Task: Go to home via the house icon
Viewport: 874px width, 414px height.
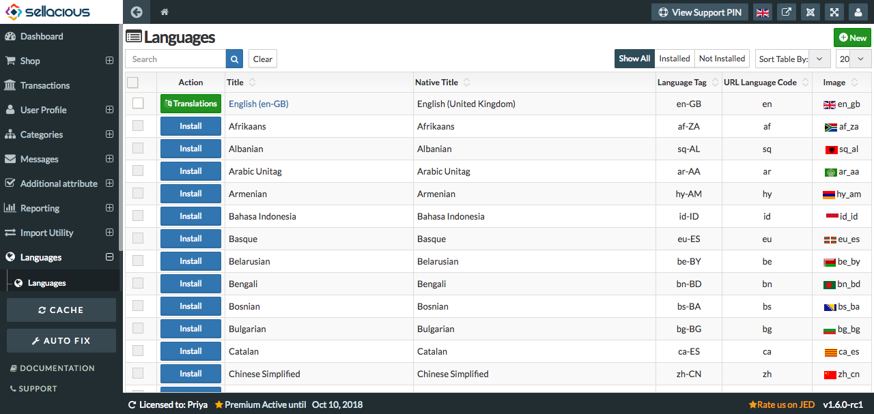Action: pos(165,12)
